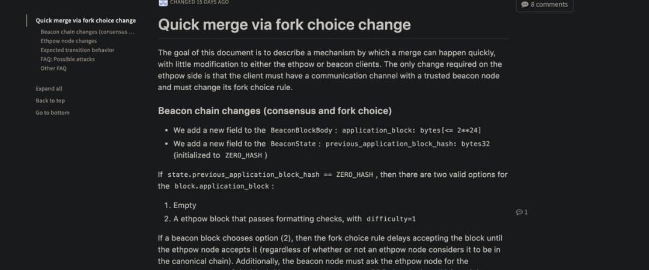Open Expected transition behavior in contents
The height and width of the screenshot is (270, 649).
pos(77,50)
